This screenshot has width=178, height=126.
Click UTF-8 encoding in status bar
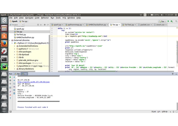point(165,112)
